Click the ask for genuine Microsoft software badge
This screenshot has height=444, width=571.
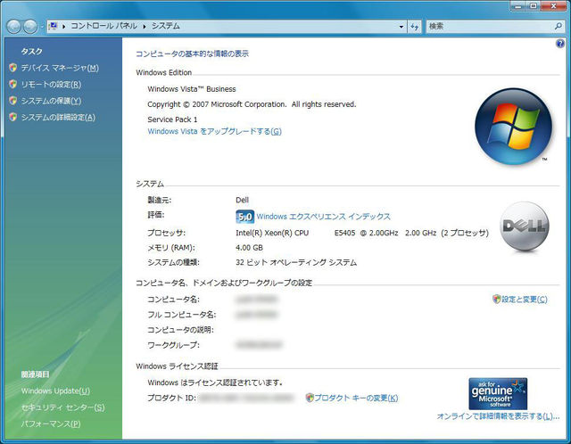click(498, 394)
